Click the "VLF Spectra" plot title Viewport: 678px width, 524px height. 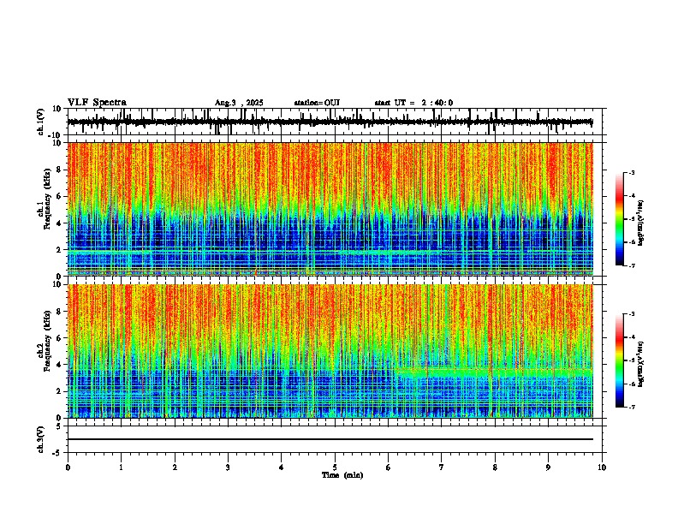pyautogui.click(x=97, y=103)
